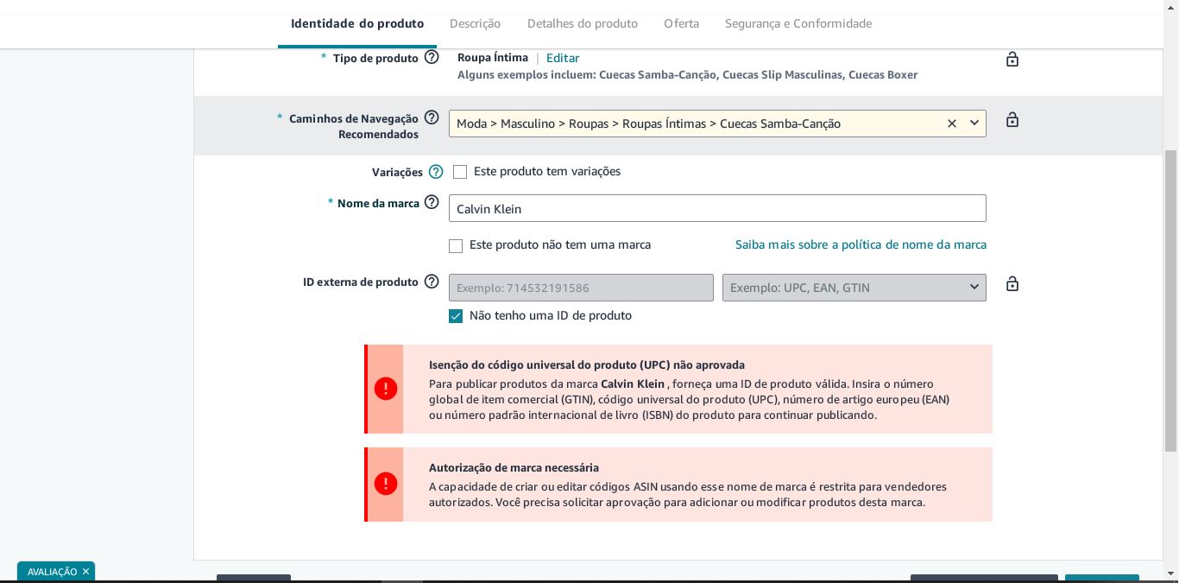Uncheck 'Não tenho uma ID de produto'
The image size is (1179, 583).
pyautogui.click(x=456, y=316)
